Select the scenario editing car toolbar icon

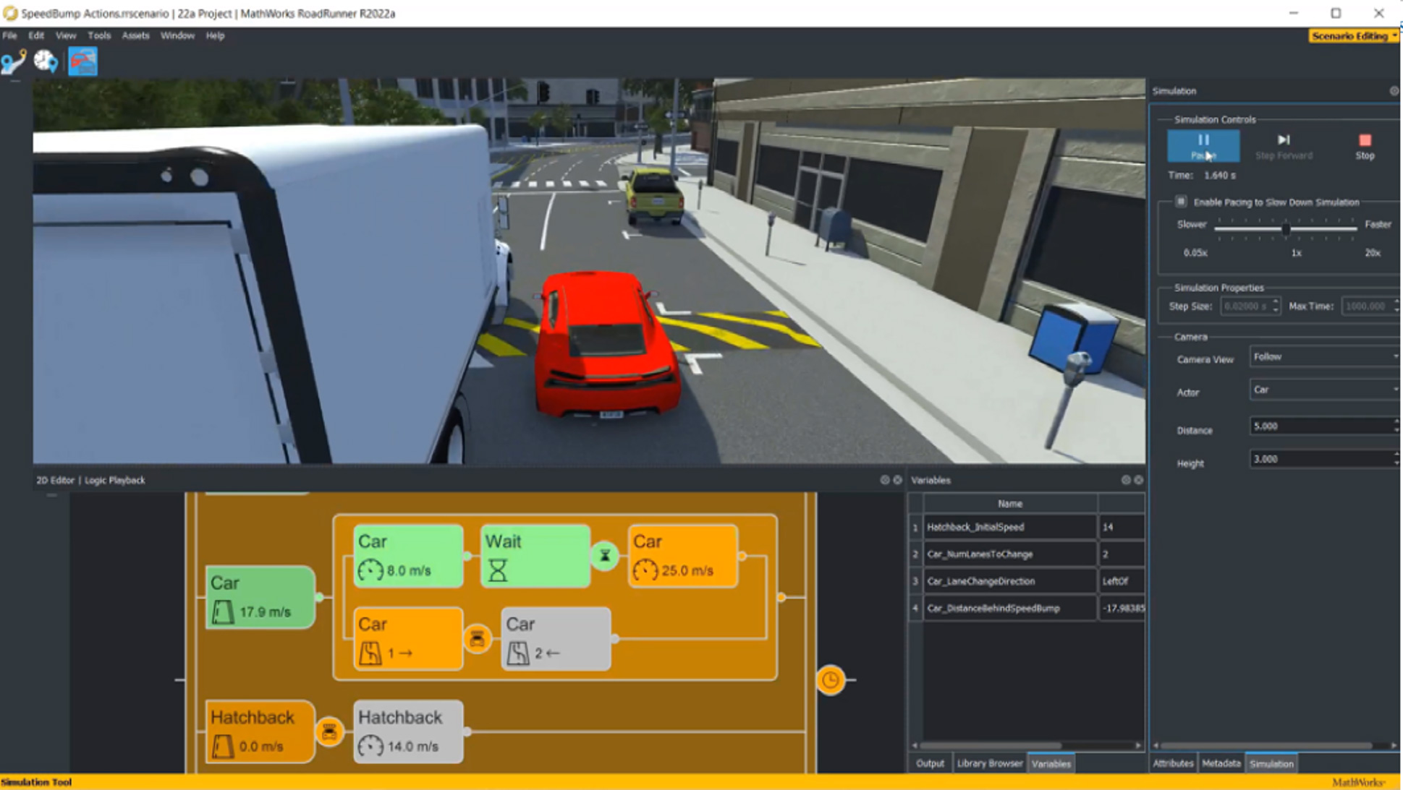[82, 61]
